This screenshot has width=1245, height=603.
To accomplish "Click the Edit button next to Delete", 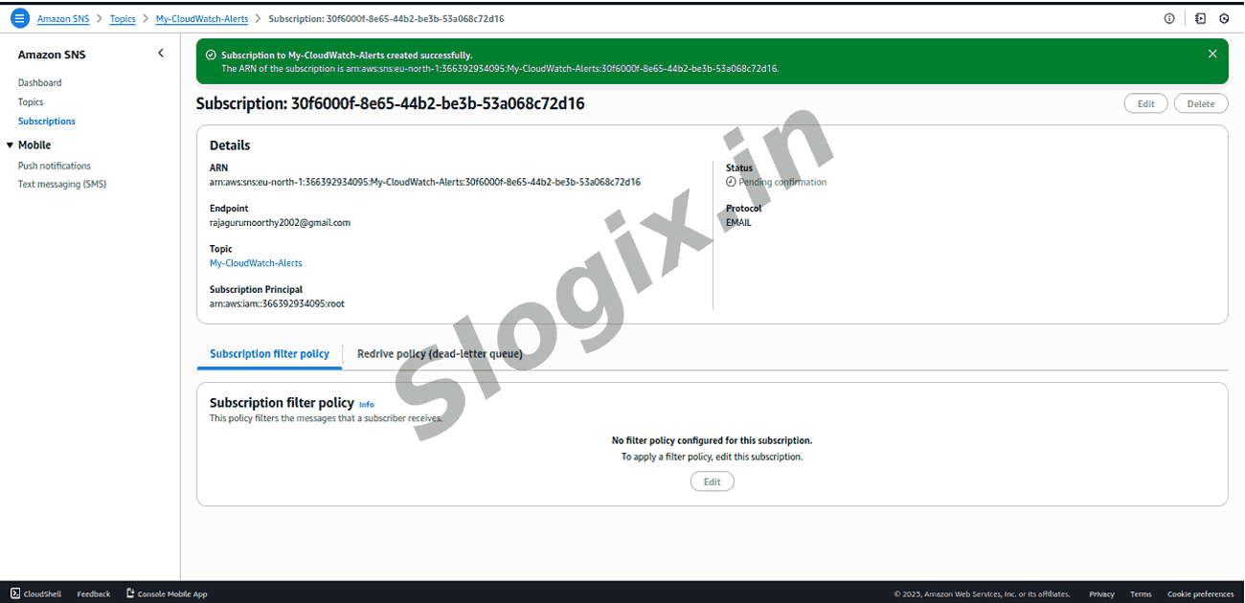I will pyautogui.click(x=1145, y=103).
